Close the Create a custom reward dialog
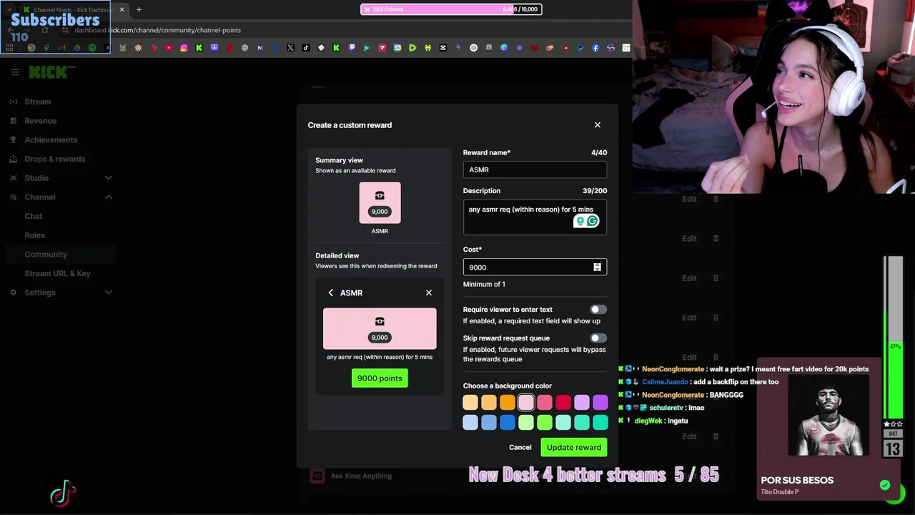 point(598,124)
